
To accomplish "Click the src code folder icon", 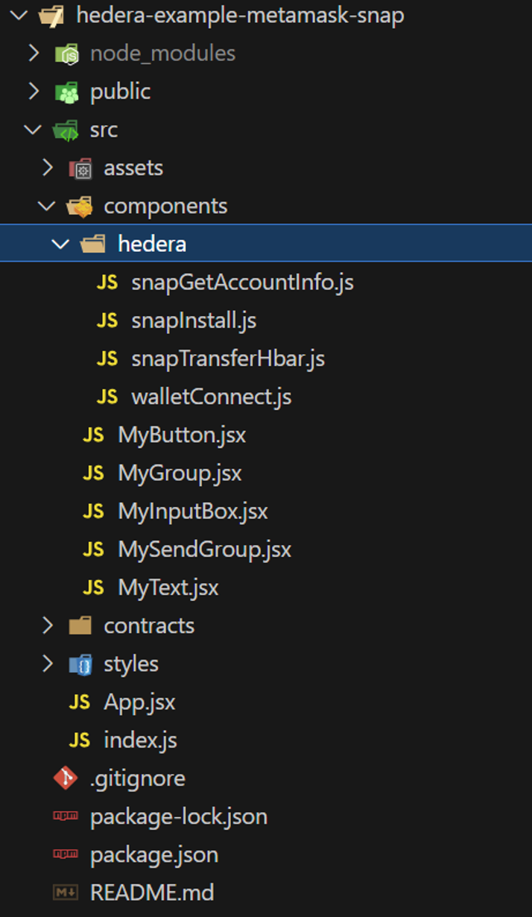I will pos(66,130).
